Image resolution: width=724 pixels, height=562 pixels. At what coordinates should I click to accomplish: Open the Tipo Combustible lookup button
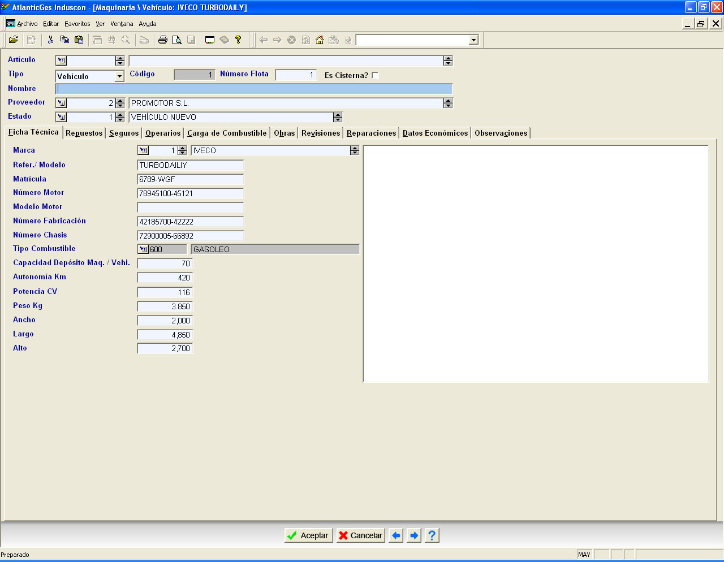pyautogui.click(x=144, y=249)
